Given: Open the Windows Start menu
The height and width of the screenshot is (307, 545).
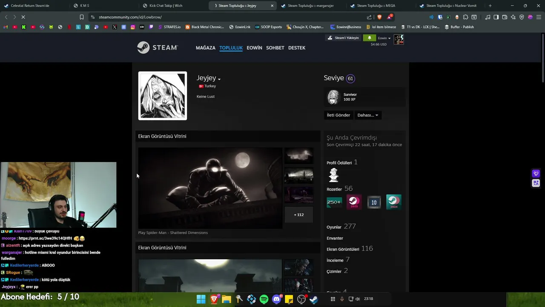Looking at the screenshot, I should click(x=201, y=299).
